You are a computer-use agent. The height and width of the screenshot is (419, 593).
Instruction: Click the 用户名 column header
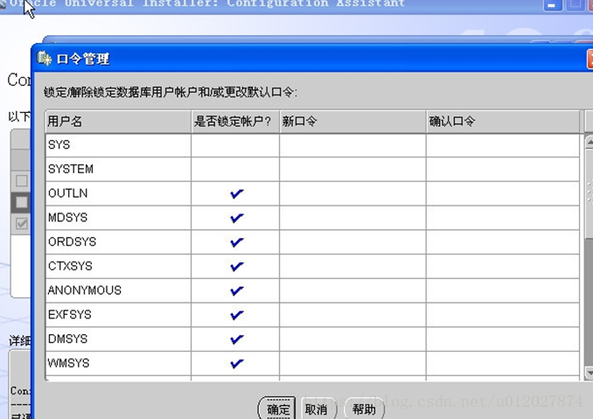tap(118, 122)
